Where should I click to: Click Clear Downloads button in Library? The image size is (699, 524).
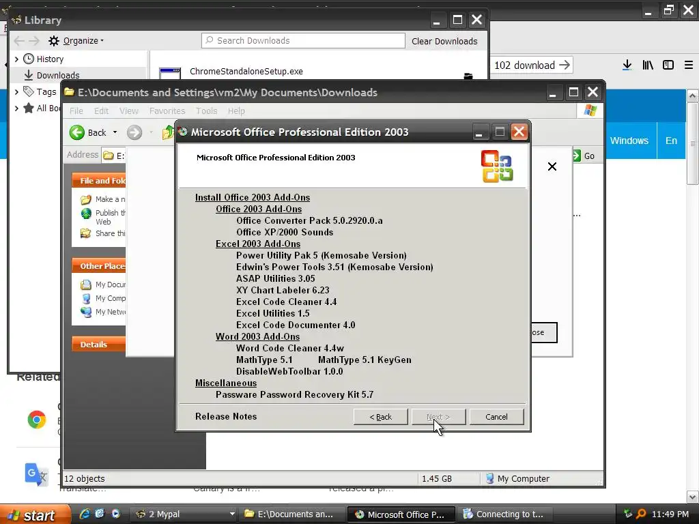(x=444, y=41)
